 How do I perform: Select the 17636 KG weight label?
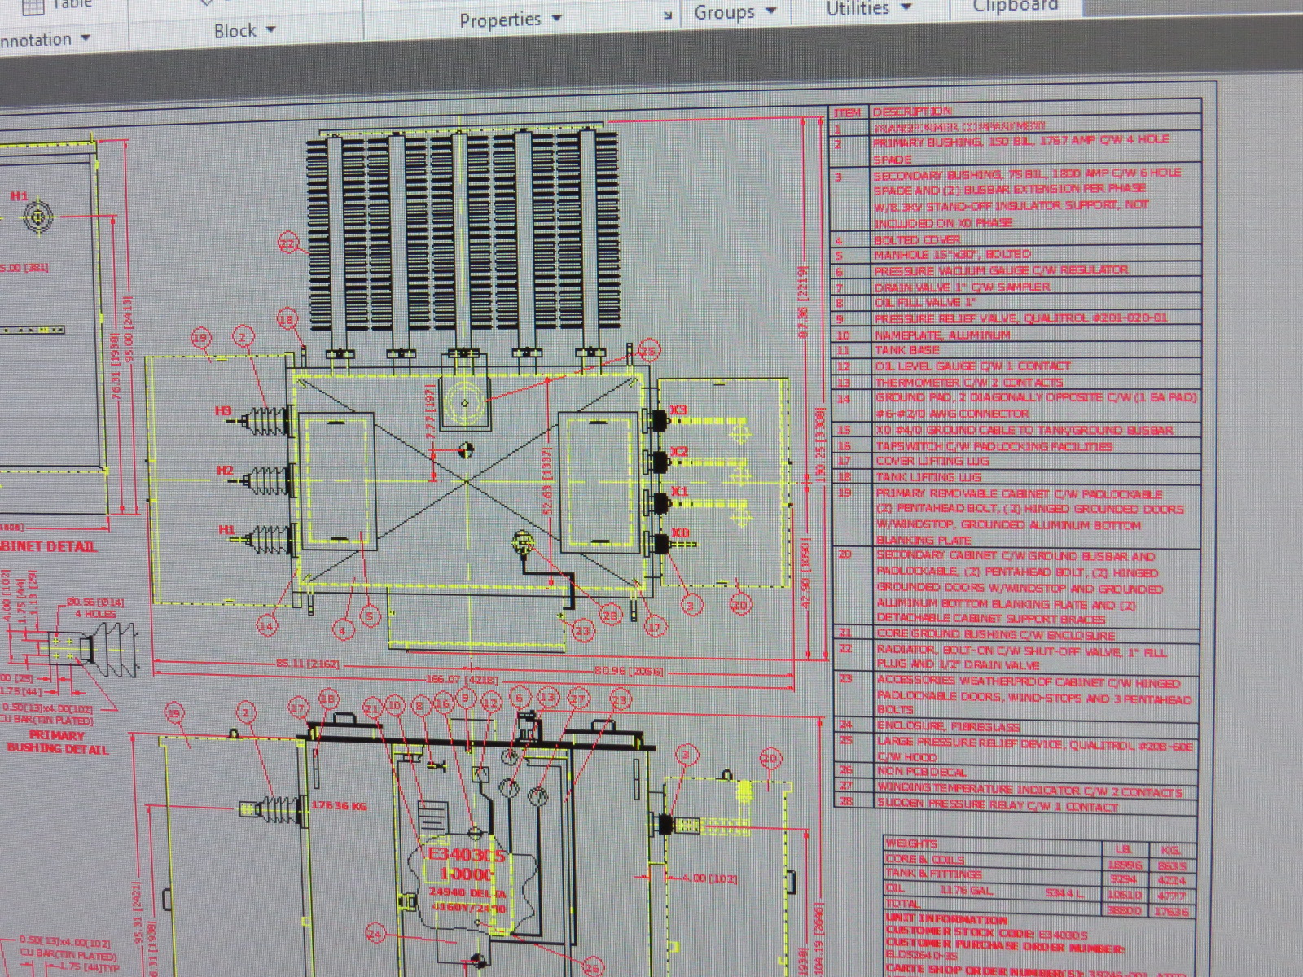pyautogui.click(x=339, y=806)
